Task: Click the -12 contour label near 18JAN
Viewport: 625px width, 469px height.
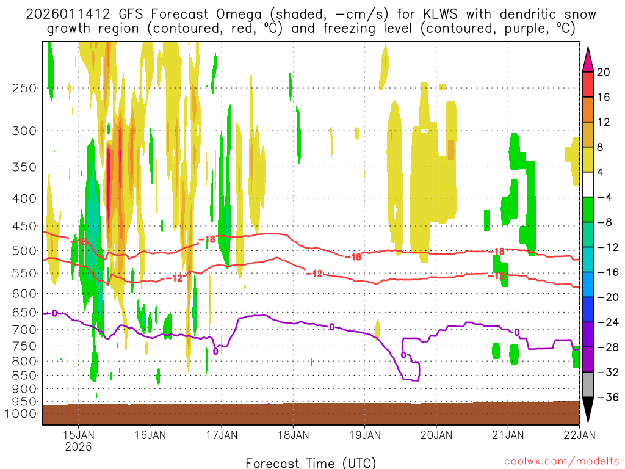Action: coord(314,274)
